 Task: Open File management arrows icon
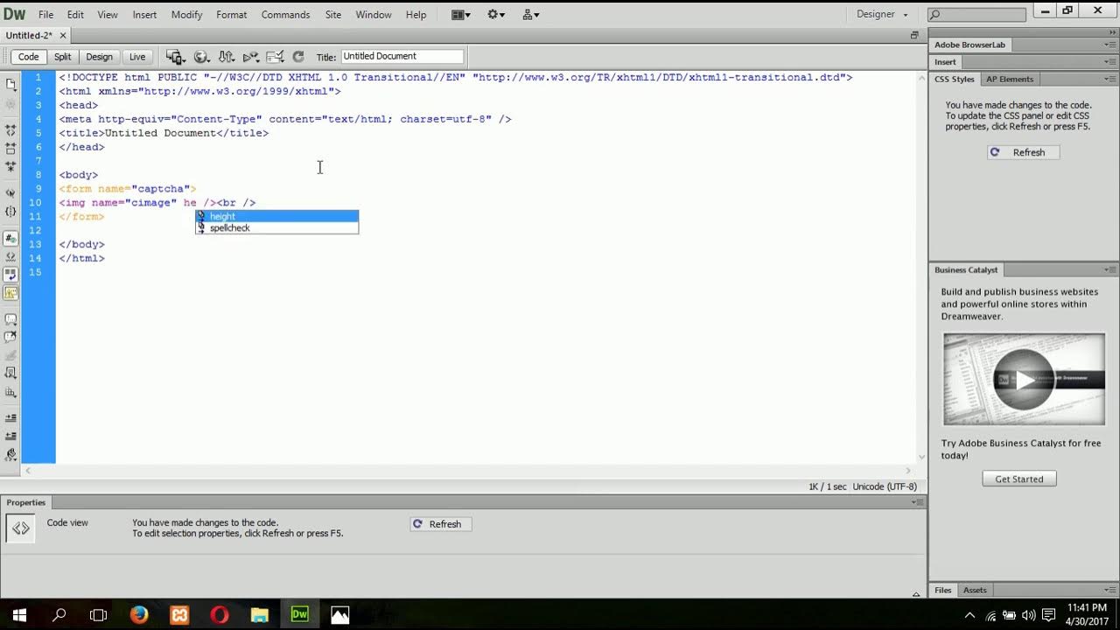(x=227, y=57)
